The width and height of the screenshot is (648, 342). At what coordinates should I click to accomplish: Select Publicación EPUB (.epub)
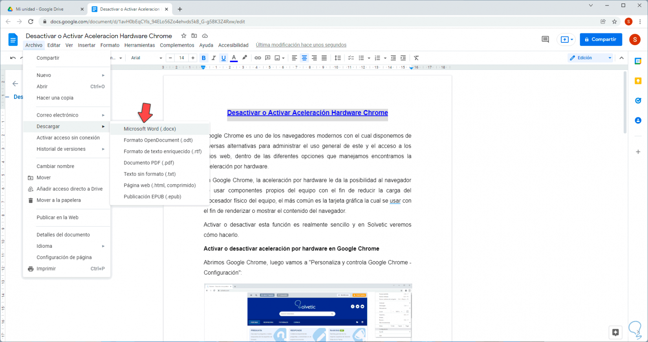(x=160, y=197)
